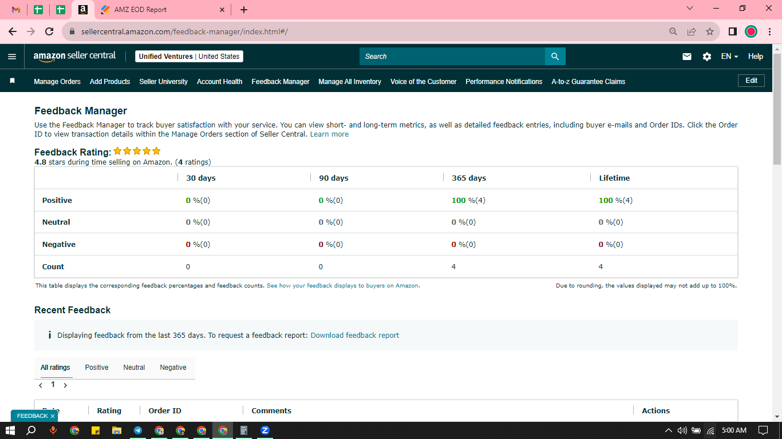Click the Amazon Seller Central logo
The width and height of the screenshot is (782, 439).
coord(74,56)
